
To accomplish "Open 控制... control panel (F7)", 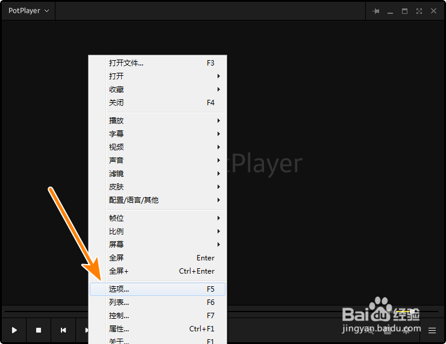I will click(157, 316).
